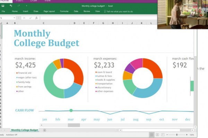Click the month scrollbar thumb under the chart
This screenshot has height=138, width=208.
point(74,125)
